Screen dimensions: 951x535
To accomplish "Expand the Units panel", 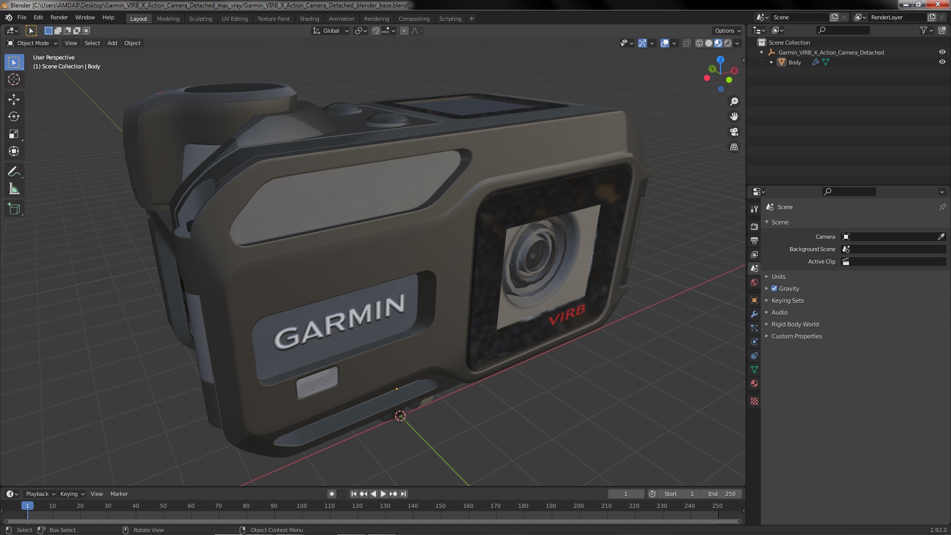I will (778, 276).
